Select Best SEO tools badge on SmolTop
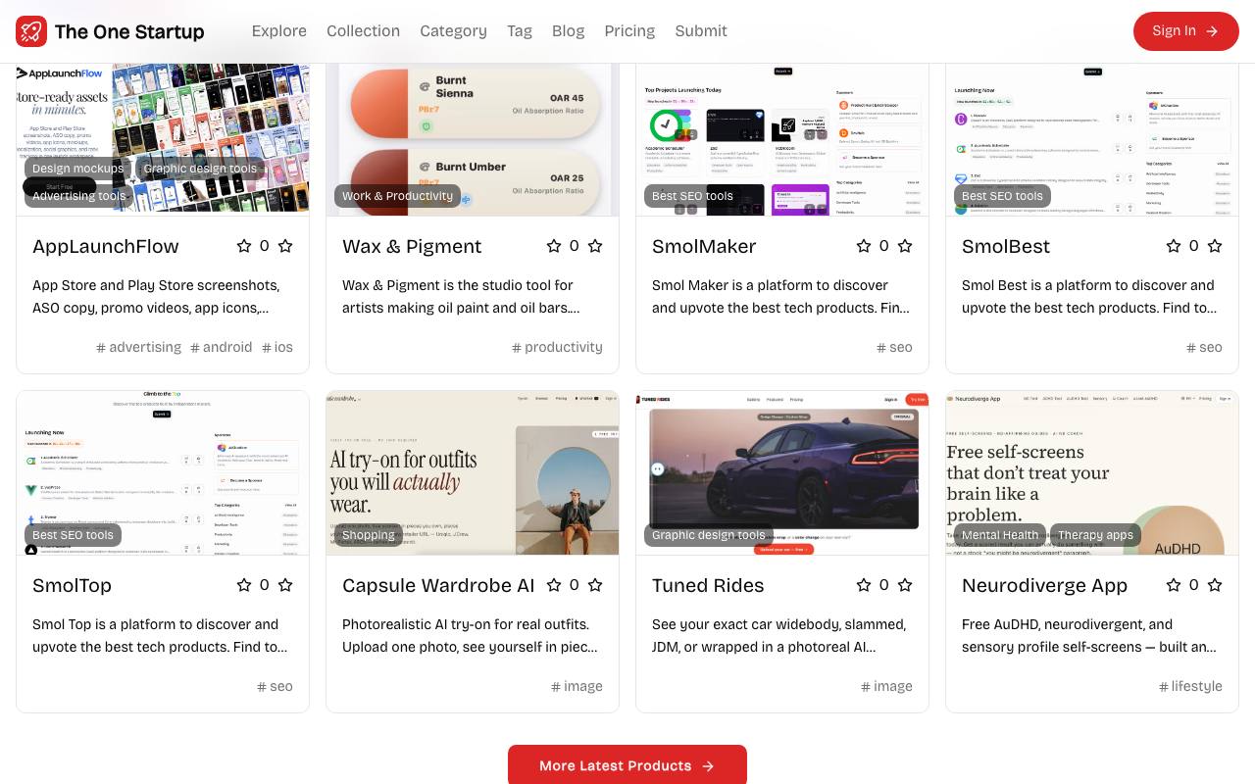The image size is (1255, 784). pos(73,535)
